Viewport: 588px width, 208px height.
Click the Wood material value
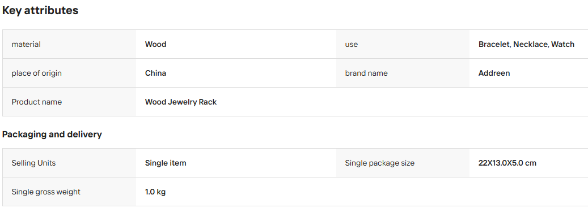(155, 44)
